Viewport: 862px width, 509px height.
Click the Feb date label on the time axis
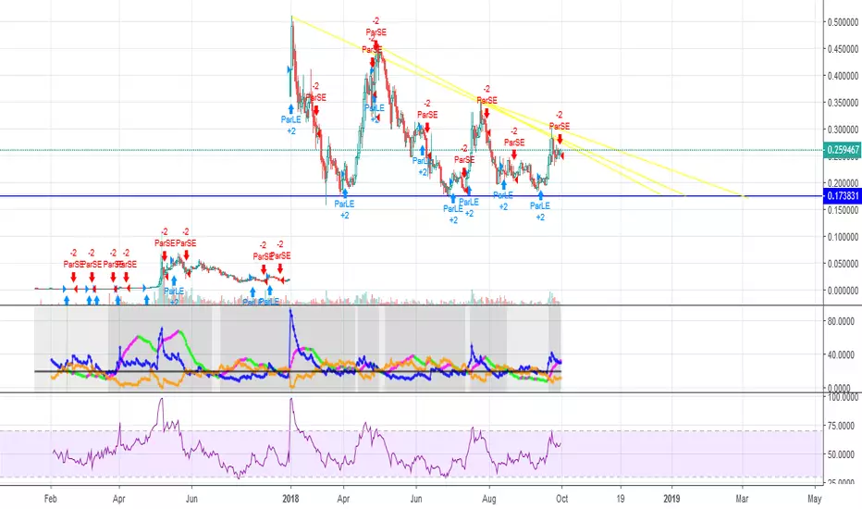(51, 499)
